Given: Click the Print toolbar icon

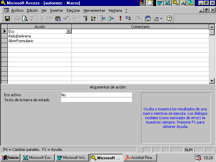Looking at the screenshot, I should (17, 19).
